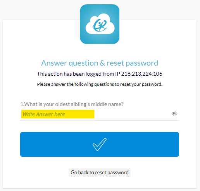This screenshot has width=200, height=191.
Task: Go back to reset password
Action: click(x=100, y=172)
